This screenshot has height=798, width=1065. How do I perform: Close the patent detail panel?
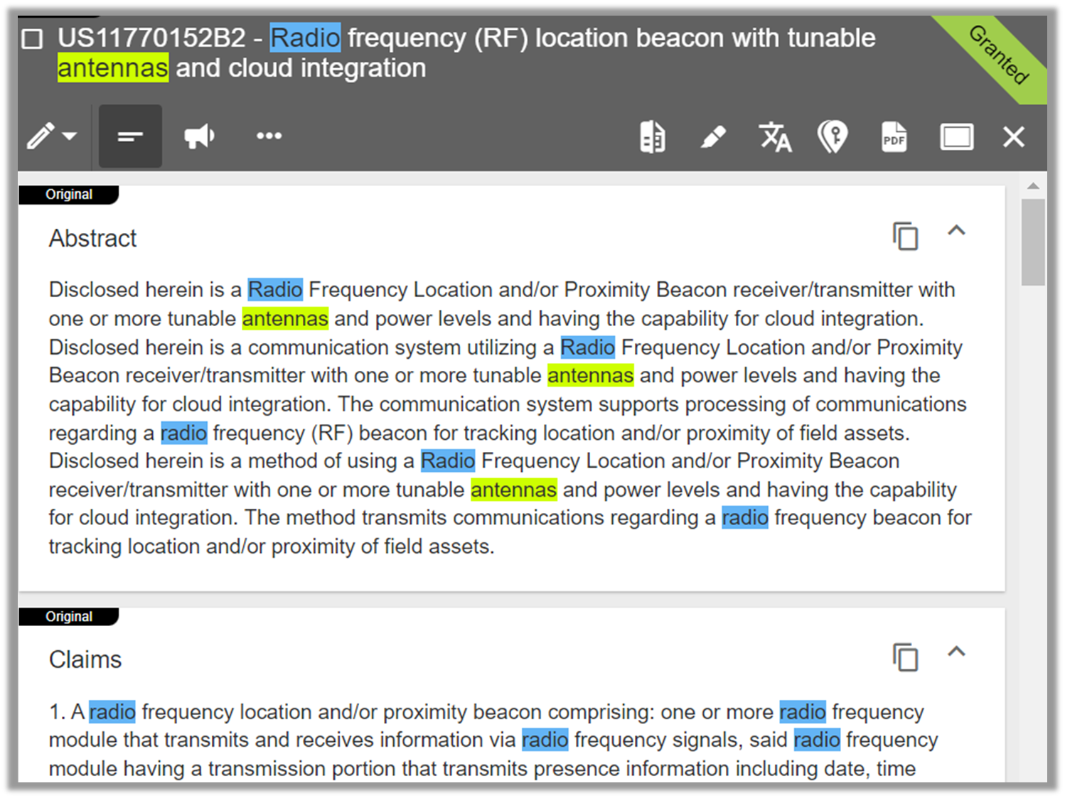[1013, 136]
